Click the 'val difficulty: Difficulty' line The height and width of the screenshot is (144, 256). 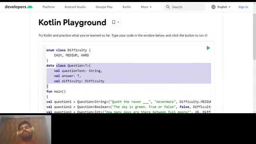tap(79, 81)
